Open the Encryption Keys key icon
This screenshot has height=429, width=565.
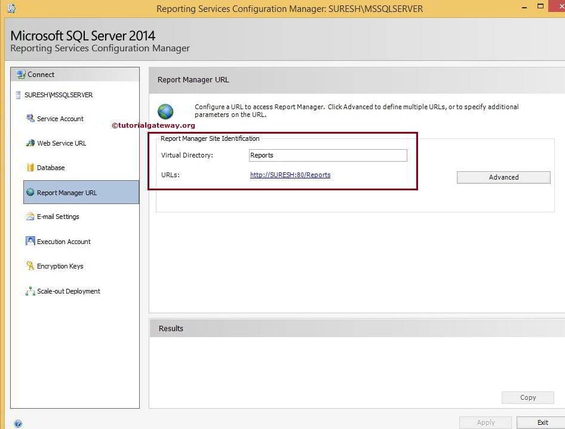point(30,266)
